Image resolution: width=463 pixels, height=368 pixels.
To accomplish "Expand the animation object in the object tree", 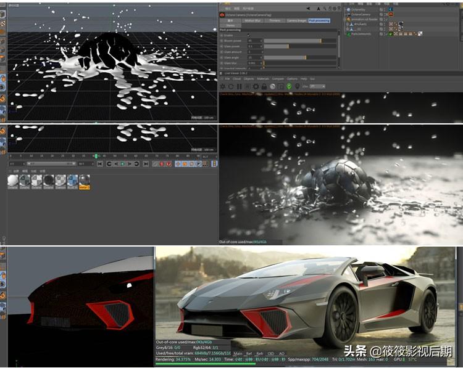I will coord(346,19).
